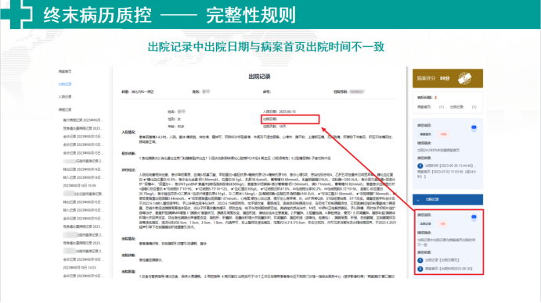
Task: Click the empty 出院日期 field in the record
Action: click(x=290, y=119)
